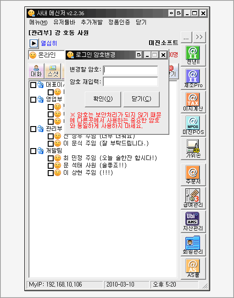Open the 가위손 scissors icon
The height and width of the screenshot is (298, 234).
tap(193, 149)
